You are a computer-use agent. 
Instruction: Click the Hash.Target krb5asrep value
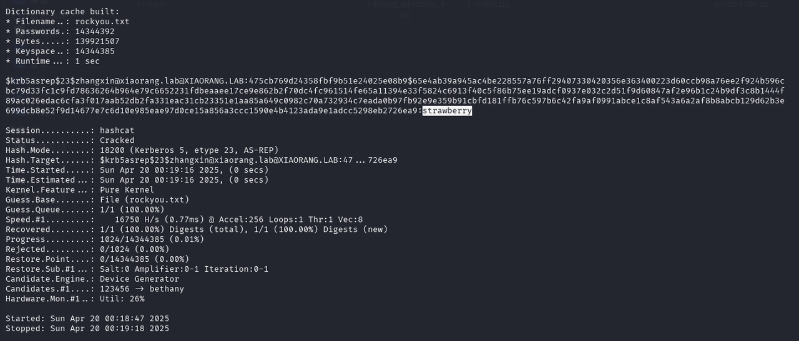(x=248, y=160)
